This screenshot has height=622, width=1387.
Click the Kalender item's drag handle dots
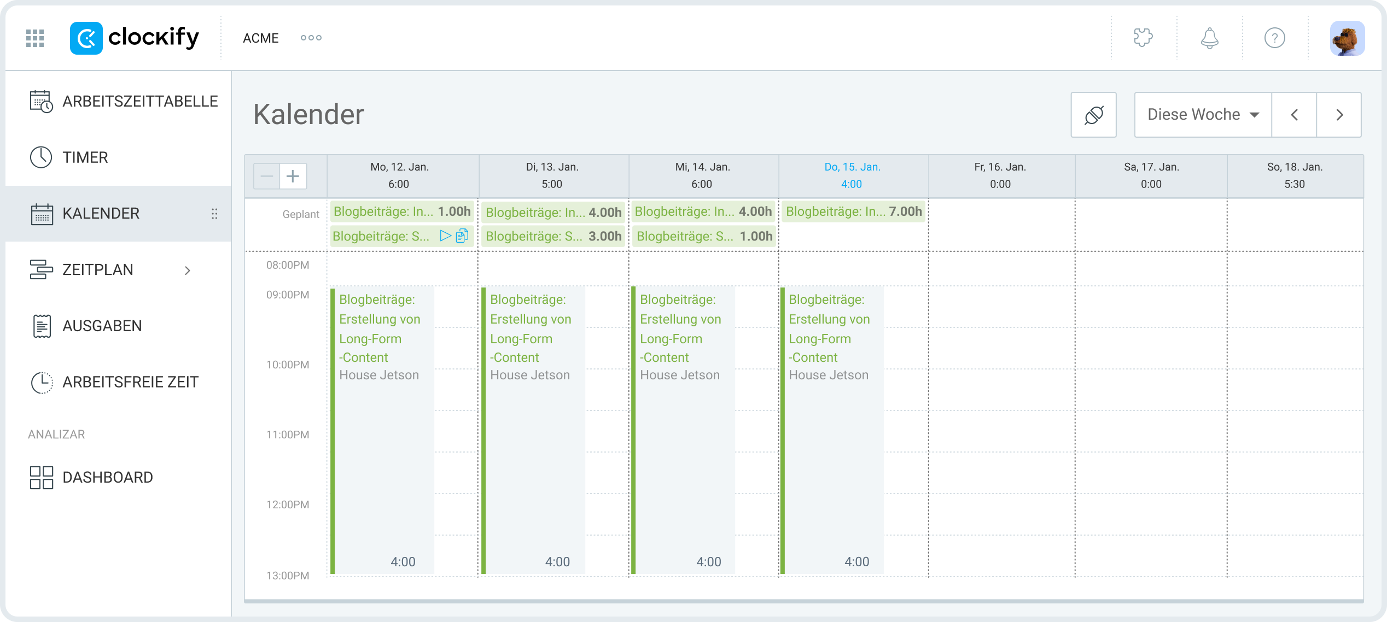pyautogui.click(x=214, y=214)
